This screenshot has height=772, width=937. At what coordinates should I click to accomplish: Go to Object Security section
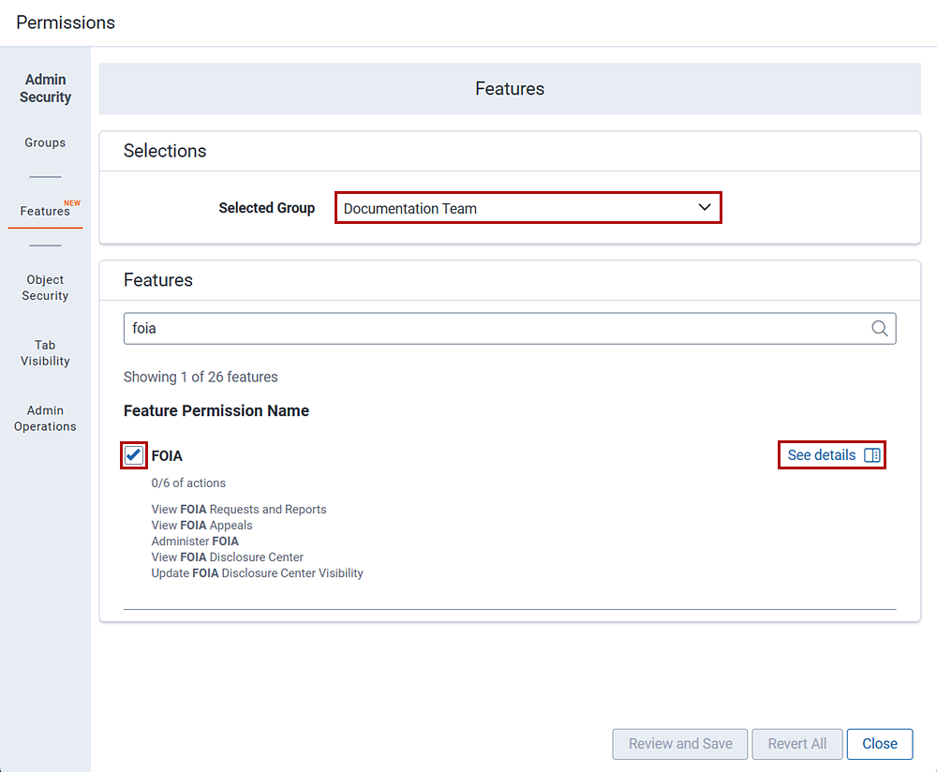pos(45,288)
